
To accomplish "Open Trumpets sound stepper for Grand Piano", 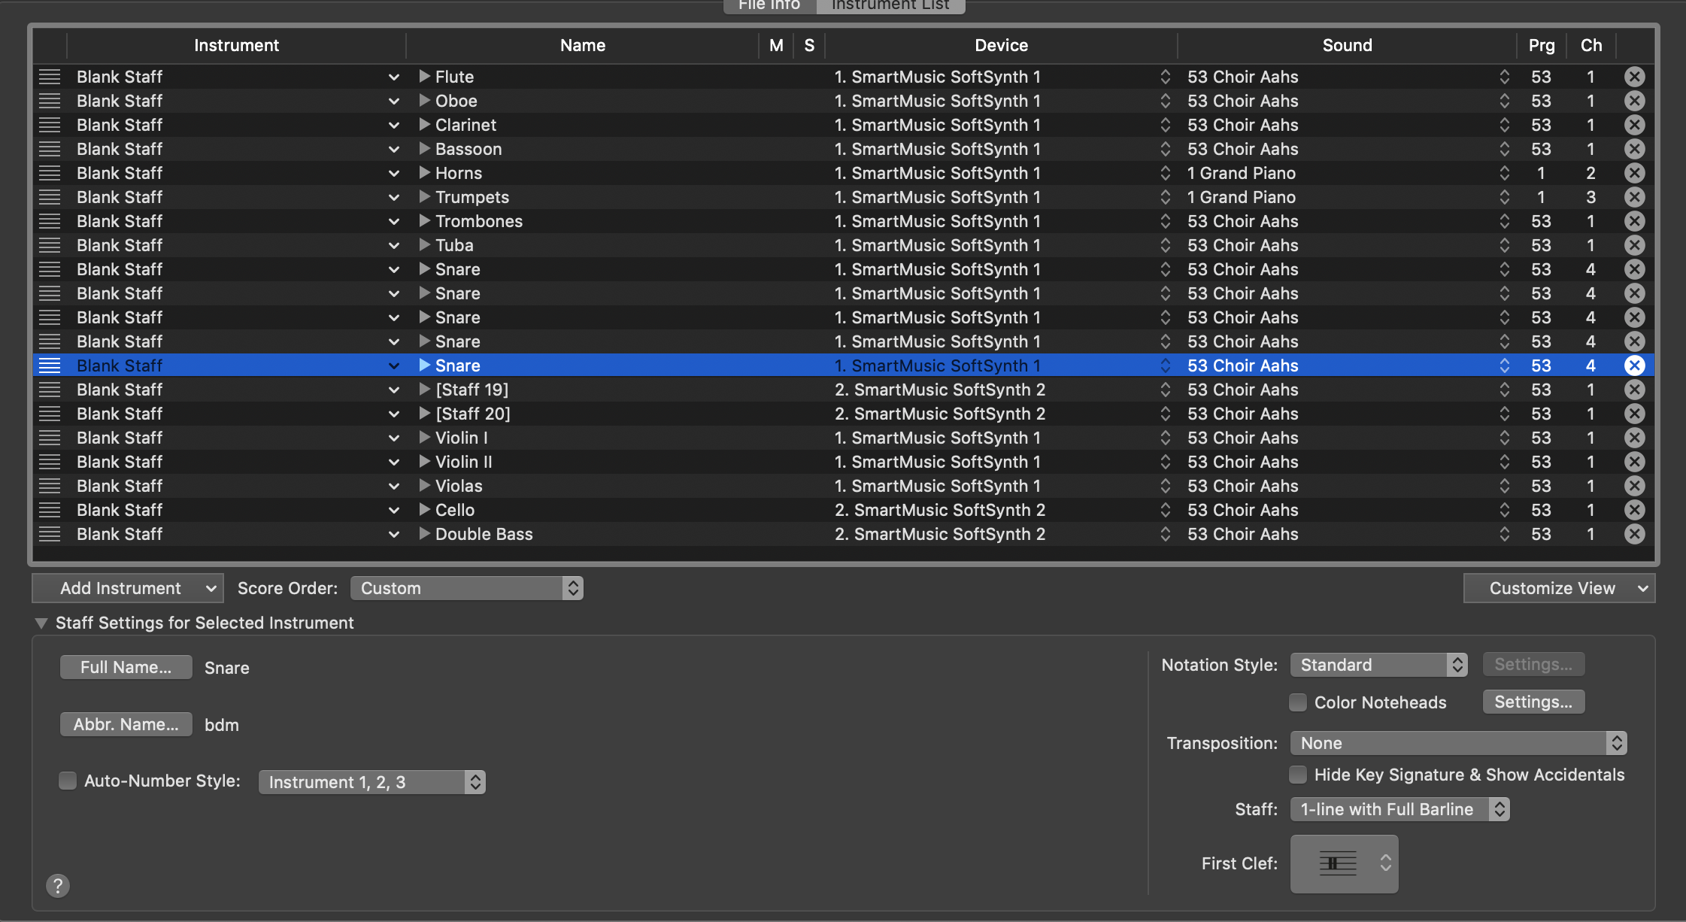I will point(1504,197).
